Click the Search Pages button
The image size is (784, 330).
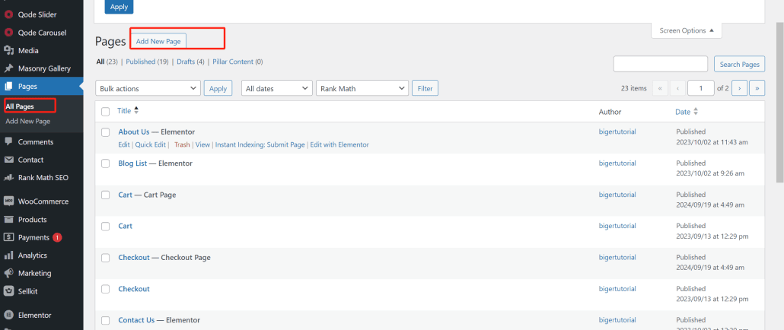(740, 64)
